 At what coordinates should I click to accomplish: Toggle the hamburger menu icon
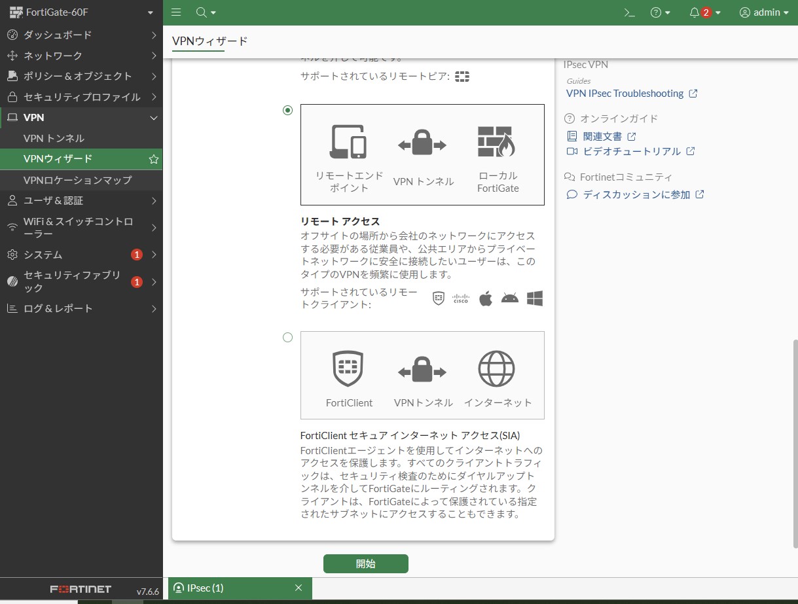point(175,12)
